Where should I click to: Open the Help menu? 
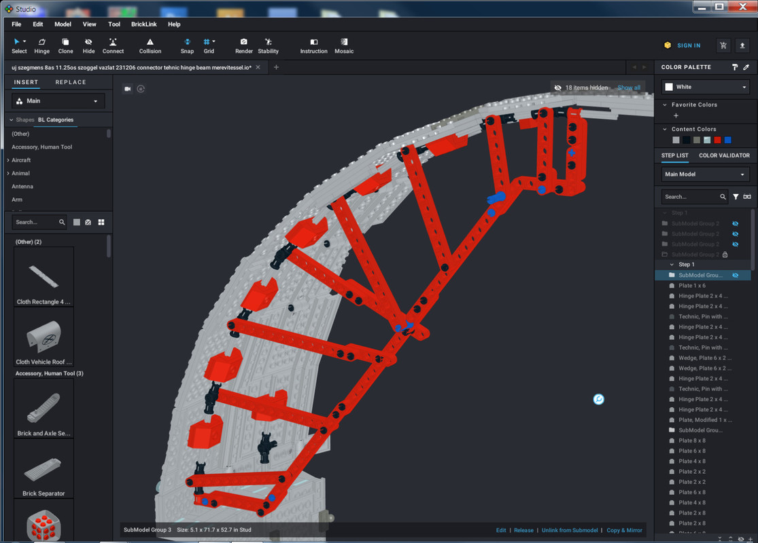point(174,24)
